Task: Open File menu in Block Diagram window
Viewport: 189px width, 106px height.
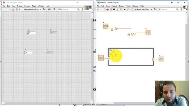Action: [98, 6]
